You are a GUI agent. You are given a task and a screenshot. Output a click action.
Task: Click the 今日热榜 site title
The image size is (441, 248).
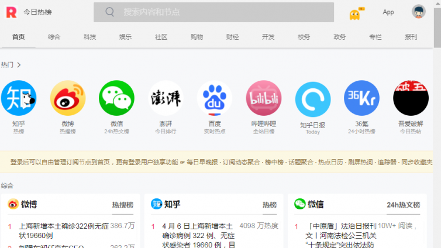coord(37,12)
